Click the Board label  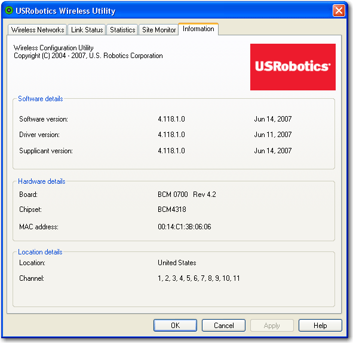tap(28, 195)
